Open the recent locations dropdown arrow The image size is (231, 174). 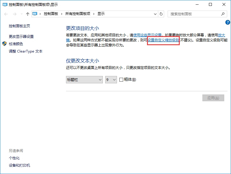(x=21, y=14)
